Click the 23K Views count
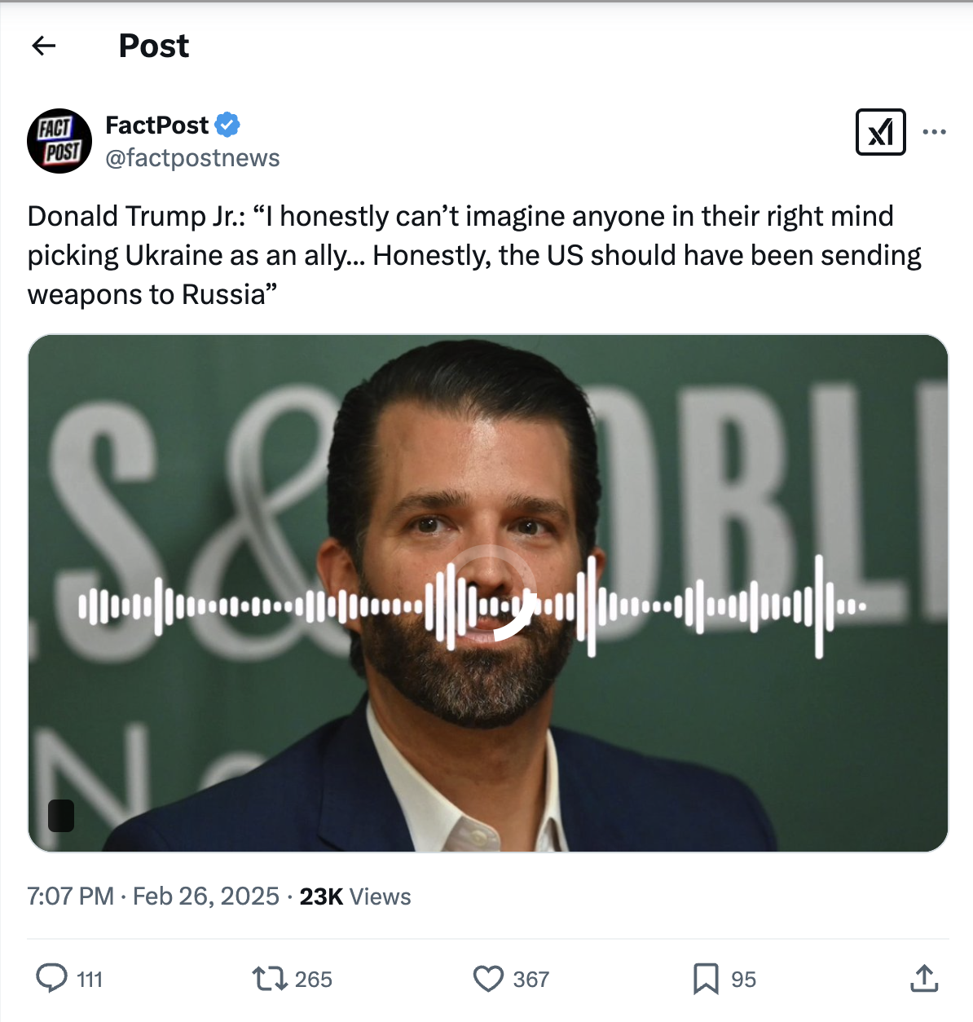Viewport: 973px width, 1022px height. pos(354,896)
